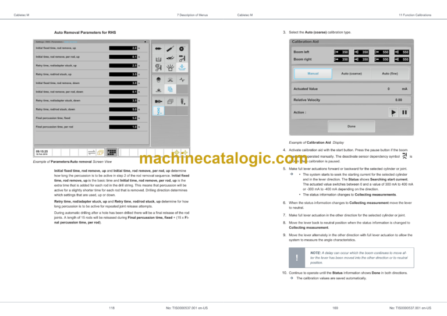Click page number 169 in footer
Viewport: 447px width, 316px height.
pos(335,308)
